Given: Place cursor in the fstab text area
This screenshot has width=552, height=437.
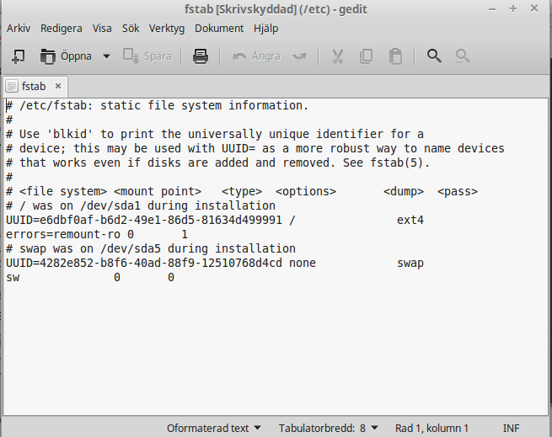Looking at the screenshot, I should (x=276, y=257).
